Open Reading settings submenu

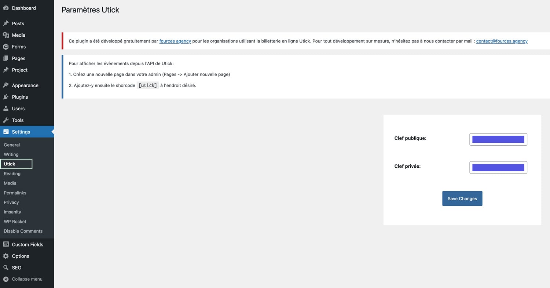click(x=12, y=174)
